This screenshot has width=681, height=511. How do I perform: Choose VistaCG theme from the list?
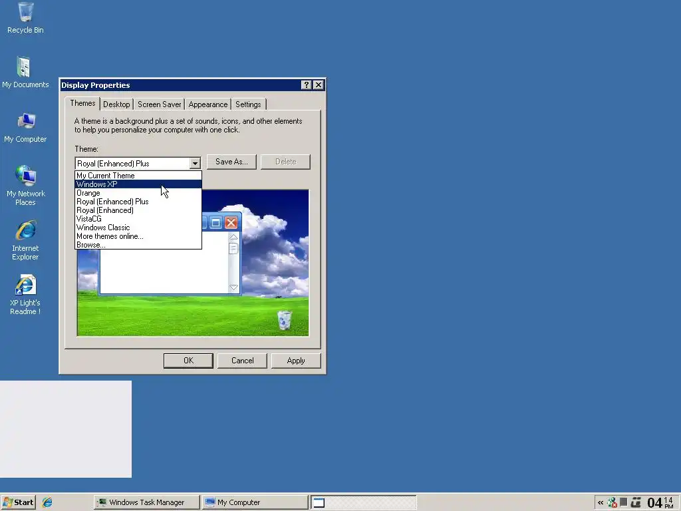click(138, 219)
